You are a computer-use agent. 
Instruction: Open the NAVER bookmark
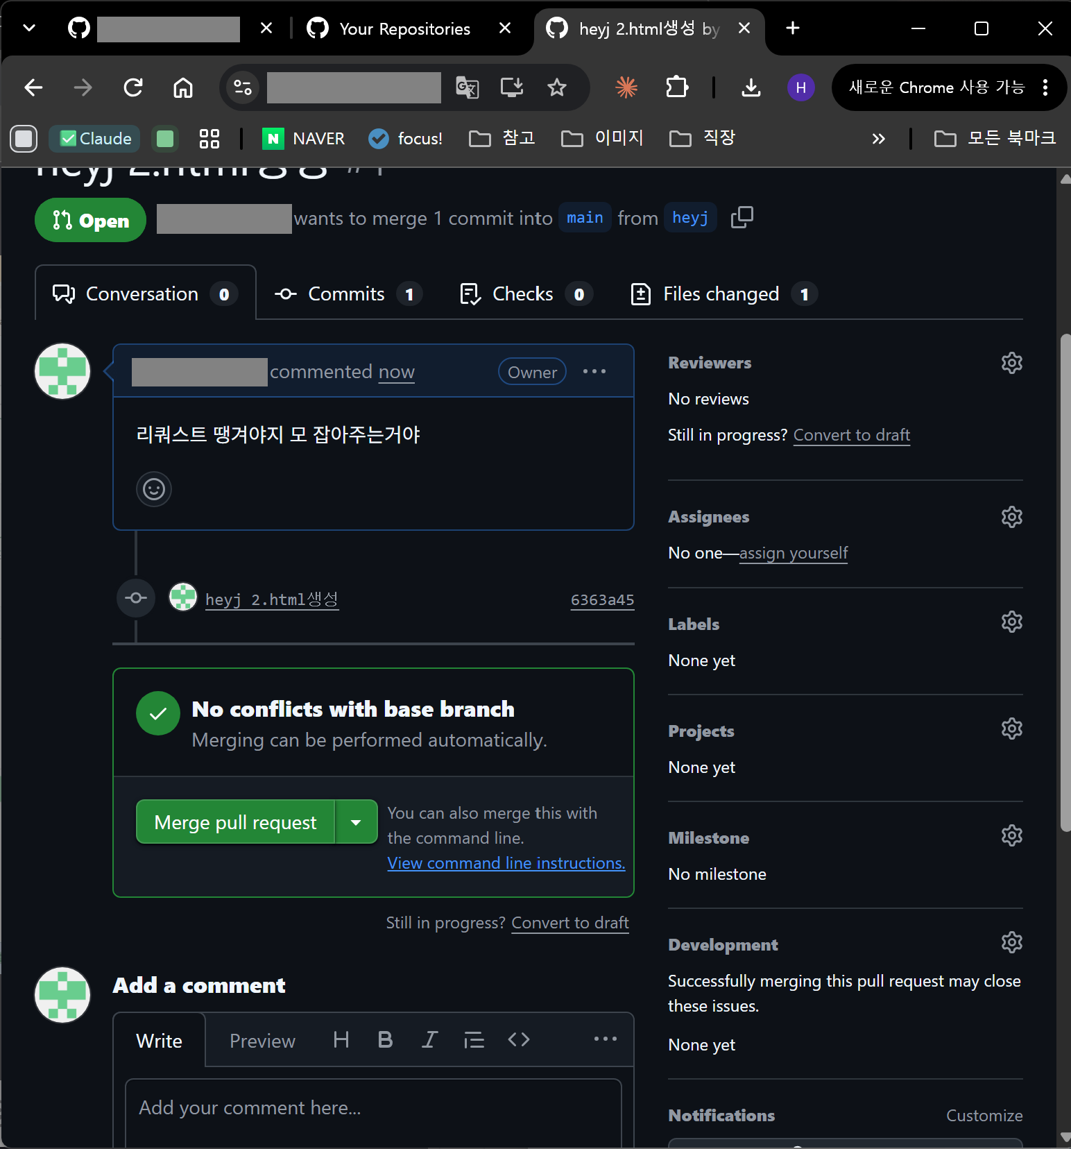pos(304,139)
